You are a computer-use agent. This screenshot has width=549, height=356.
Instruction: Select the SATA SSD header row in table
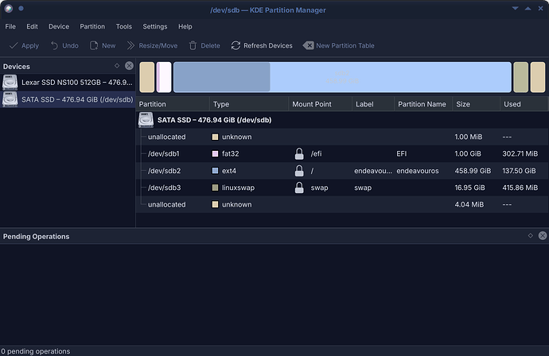coord(342,120)
